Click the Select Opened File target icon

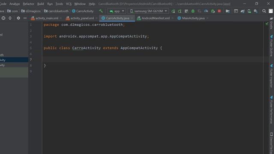point(3,18)
